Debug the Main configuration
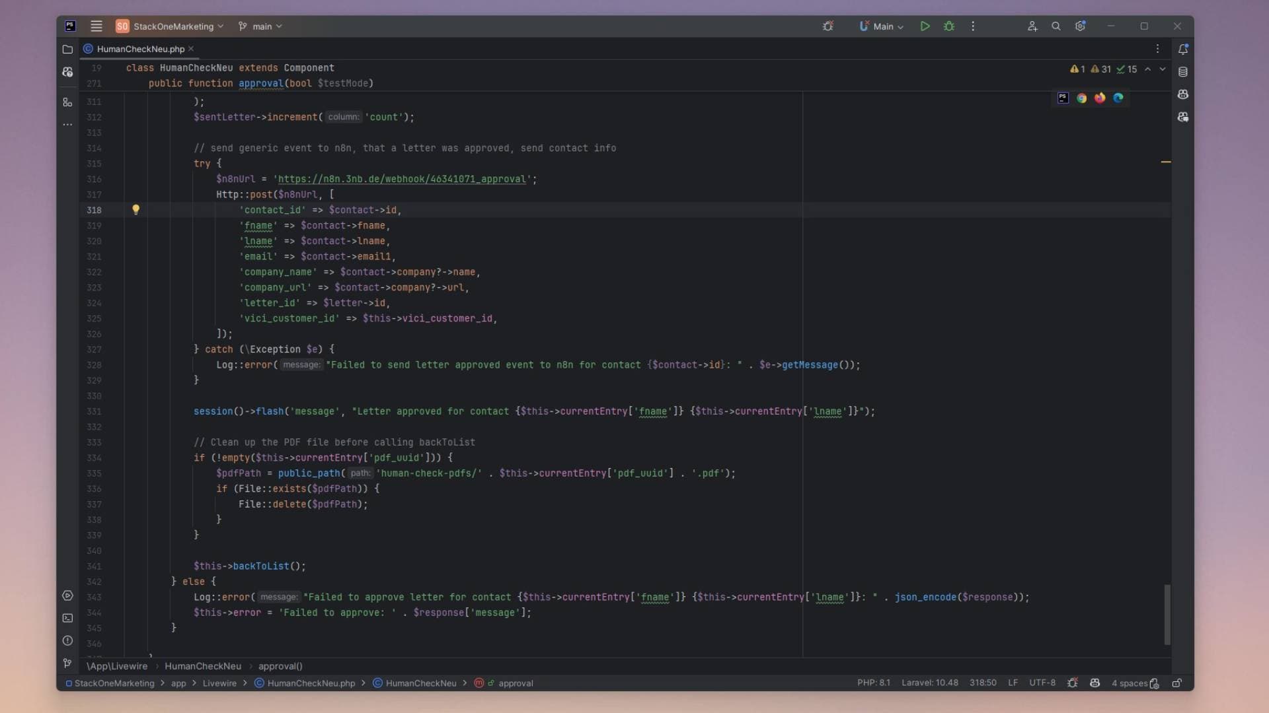 pos(949,26)
